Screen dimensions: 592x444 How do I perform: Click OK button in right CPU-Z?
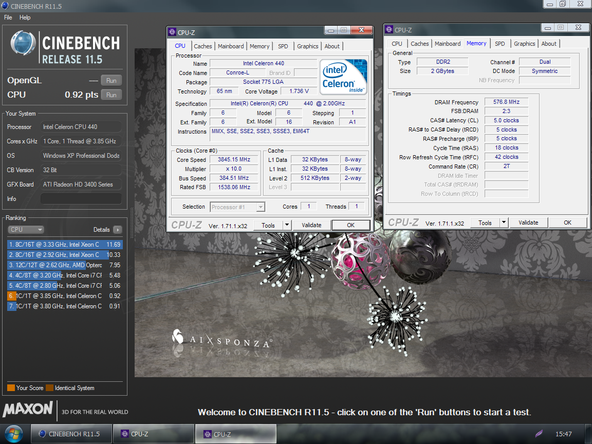tap(567, 223)
